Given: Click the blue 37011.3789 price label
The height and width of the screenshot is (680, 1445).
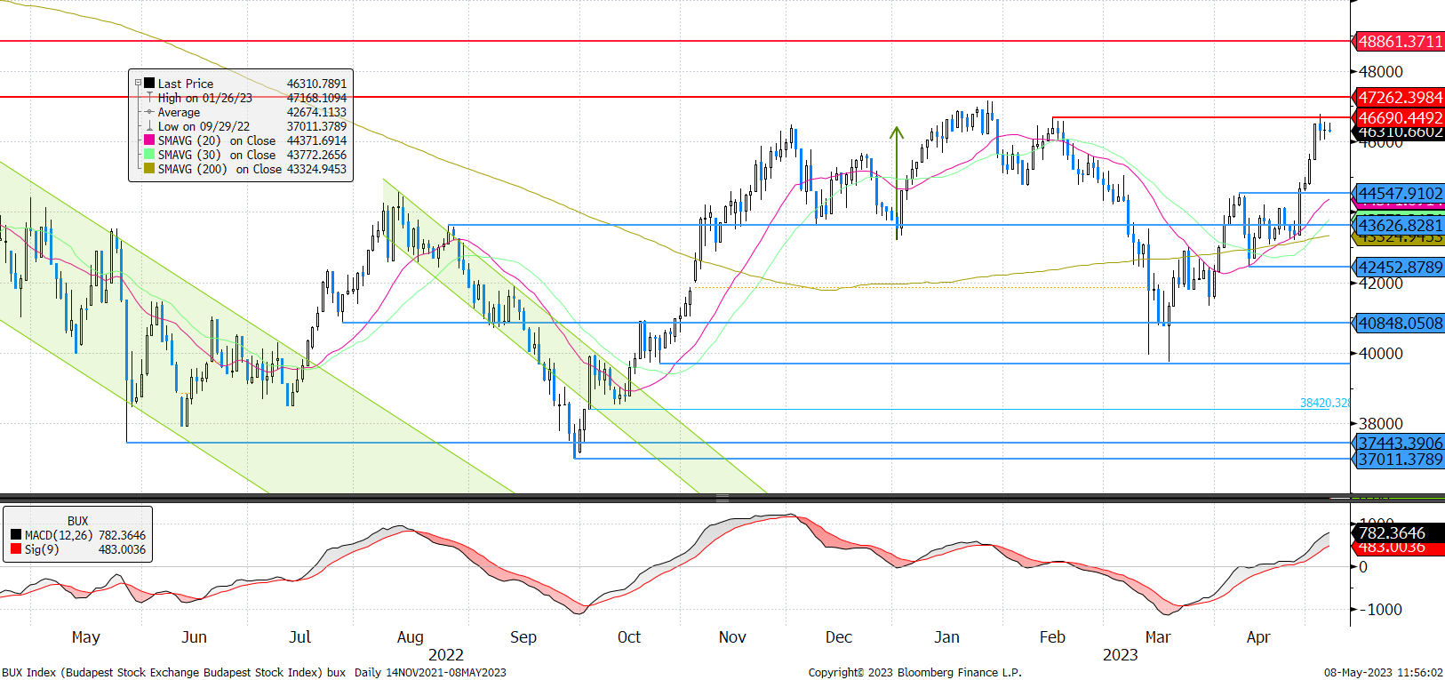Looking at the screenshot, I should pyautogui.click(x=1400, y=459).
